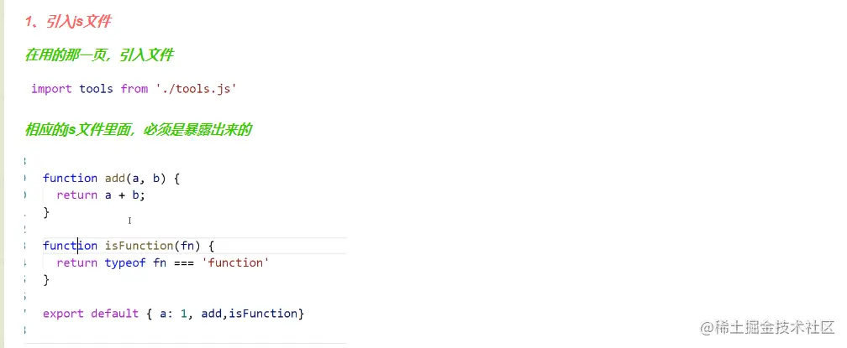Image resolution: width=847 pixels, height=348 pixels.
Task: Click the (a, b) parameters of add
Action: (149, 178)
